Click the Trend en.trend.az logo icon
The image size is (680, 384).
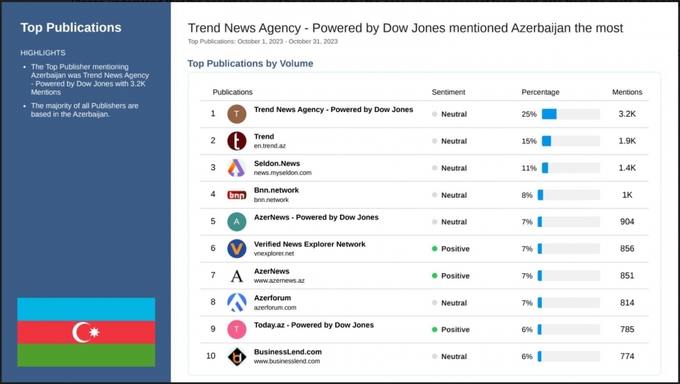click(237, 141)
